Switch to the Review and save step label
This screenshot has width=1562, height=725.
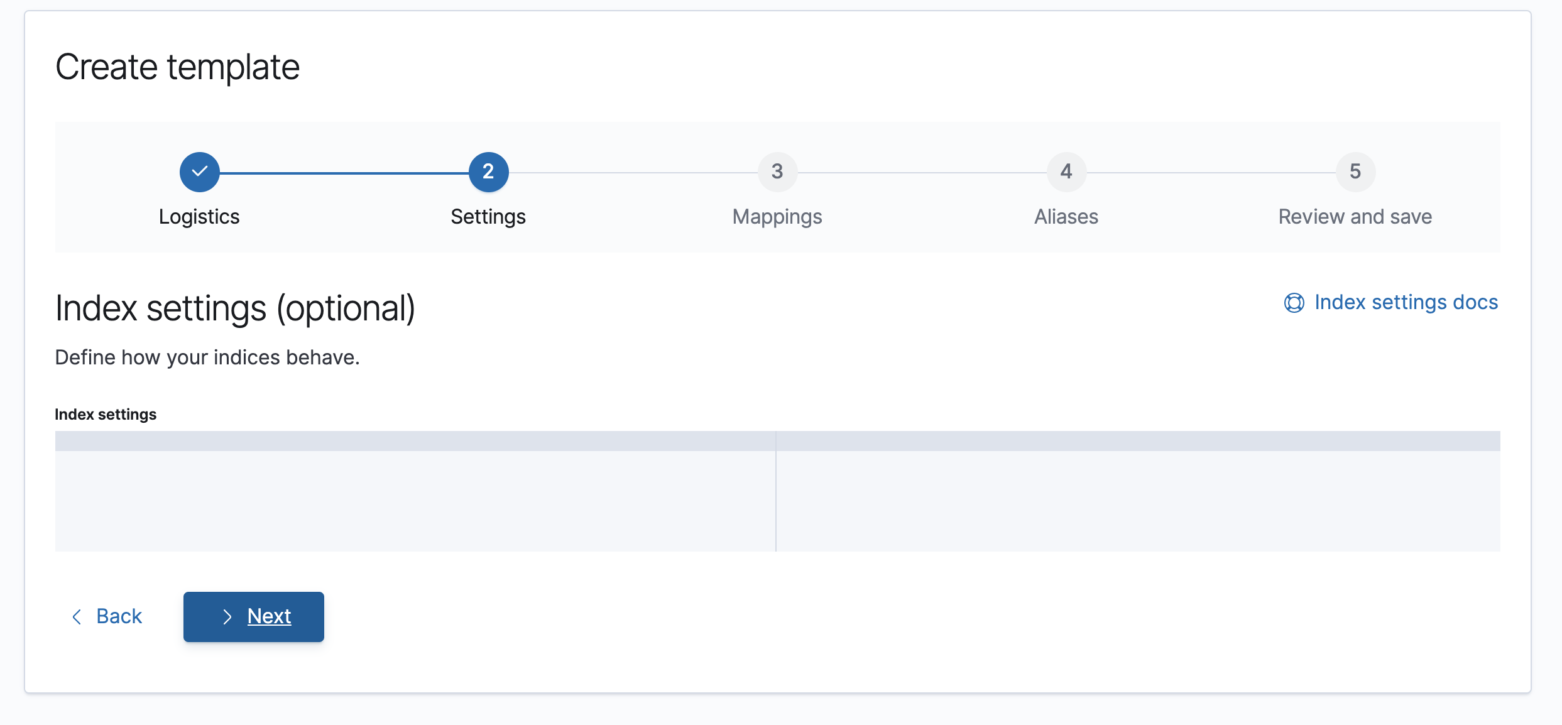pyautogui.click(x=1355, y=217)
